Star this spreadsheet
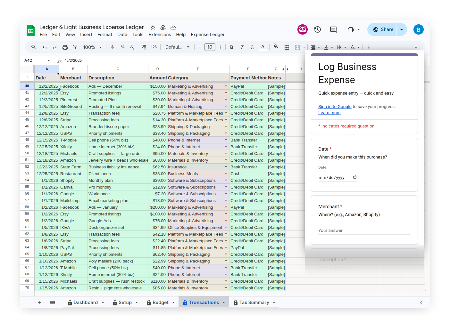450x315 pixels. [x=153, y=28]
